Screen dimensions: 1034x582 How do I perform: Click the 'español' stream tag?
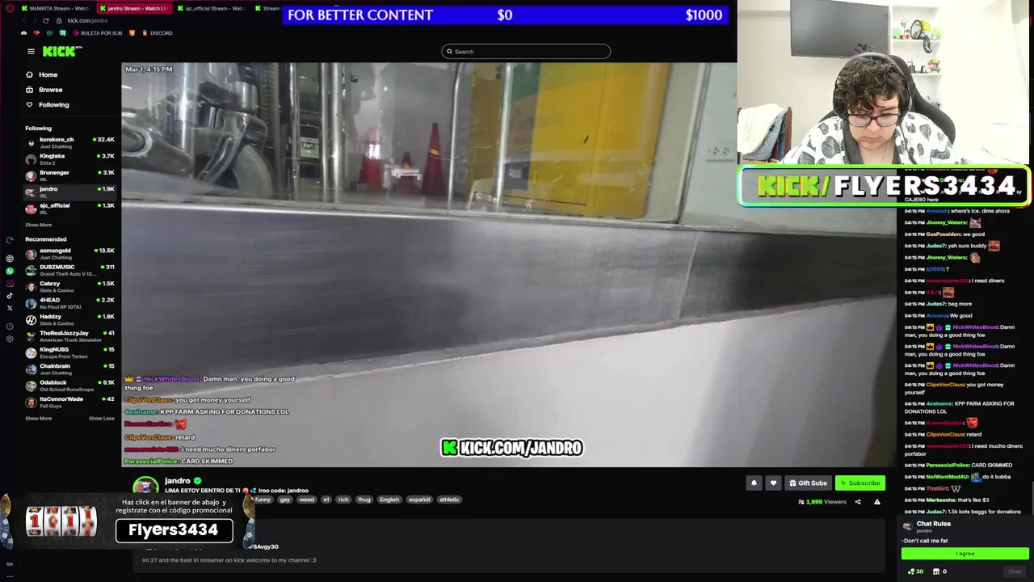point(419,500)
